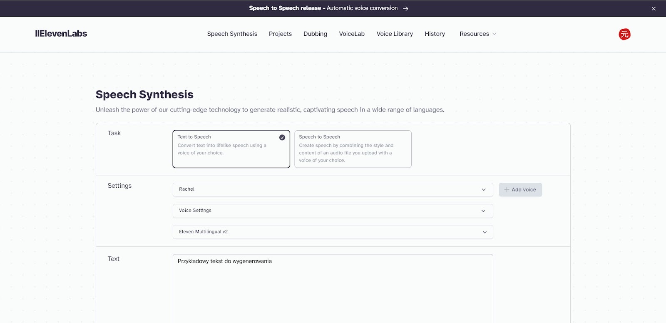The image size is (666, 323).
Task: View generation History
Action: pyautogui.click(x=435, y=34)
